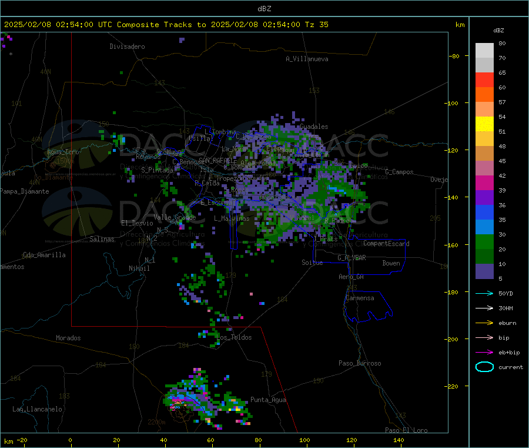Click the 'Bowen' map label

pos(391,263)
